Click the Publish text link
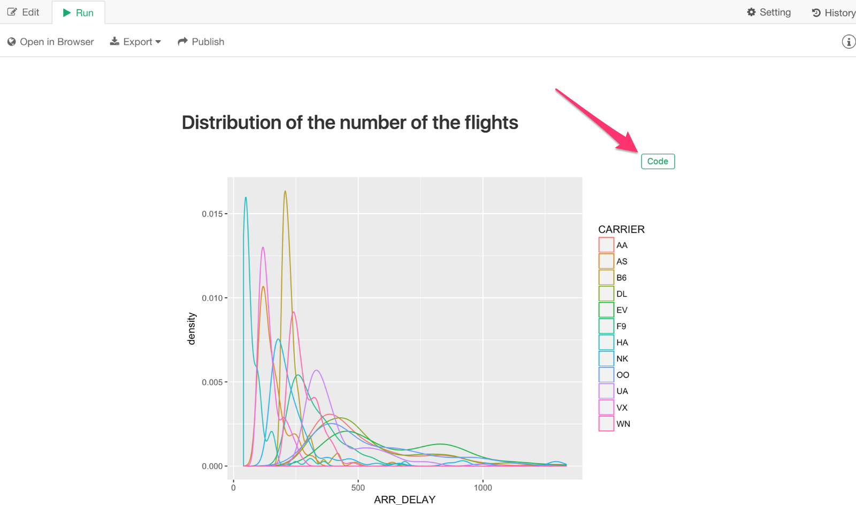856x505 pixels. click(208, 42)
